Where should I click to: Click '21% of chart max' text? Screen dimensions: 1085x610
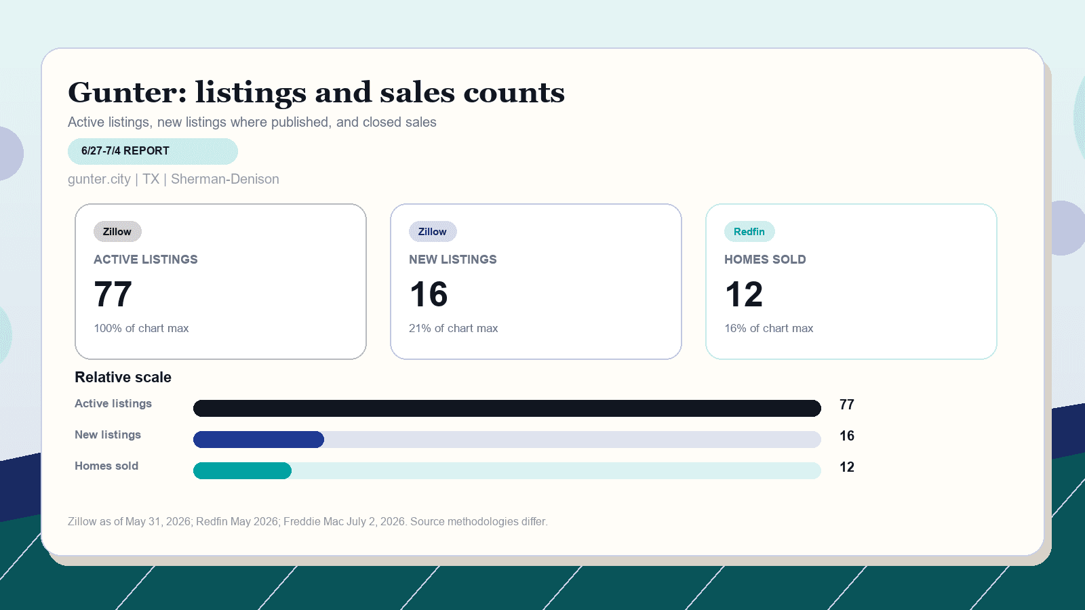click(x=454, y=328)
